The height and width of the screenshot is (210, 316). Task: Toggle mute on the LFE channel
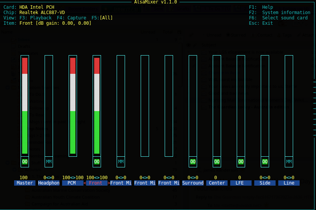pyautogui.click(x=241, y=162)
